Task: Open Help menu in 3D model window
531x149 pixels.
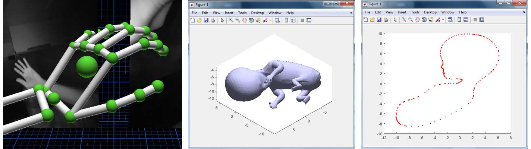Action: (x=290, y=13)
